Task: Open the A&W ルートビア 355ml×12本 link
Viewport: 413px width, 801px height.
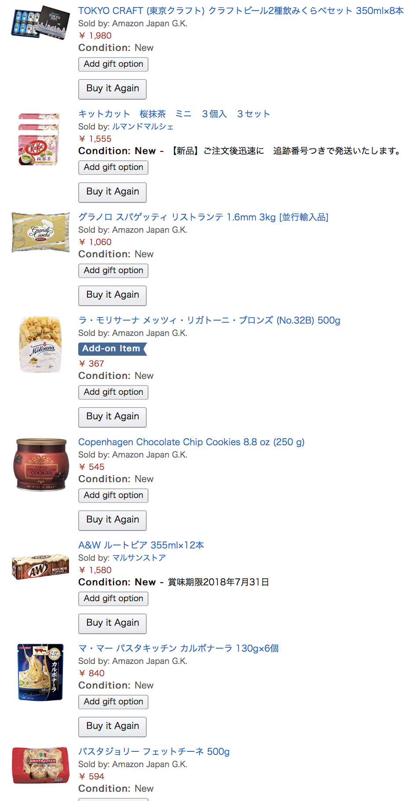Action: pyautogui.click(x=141, y=545)
